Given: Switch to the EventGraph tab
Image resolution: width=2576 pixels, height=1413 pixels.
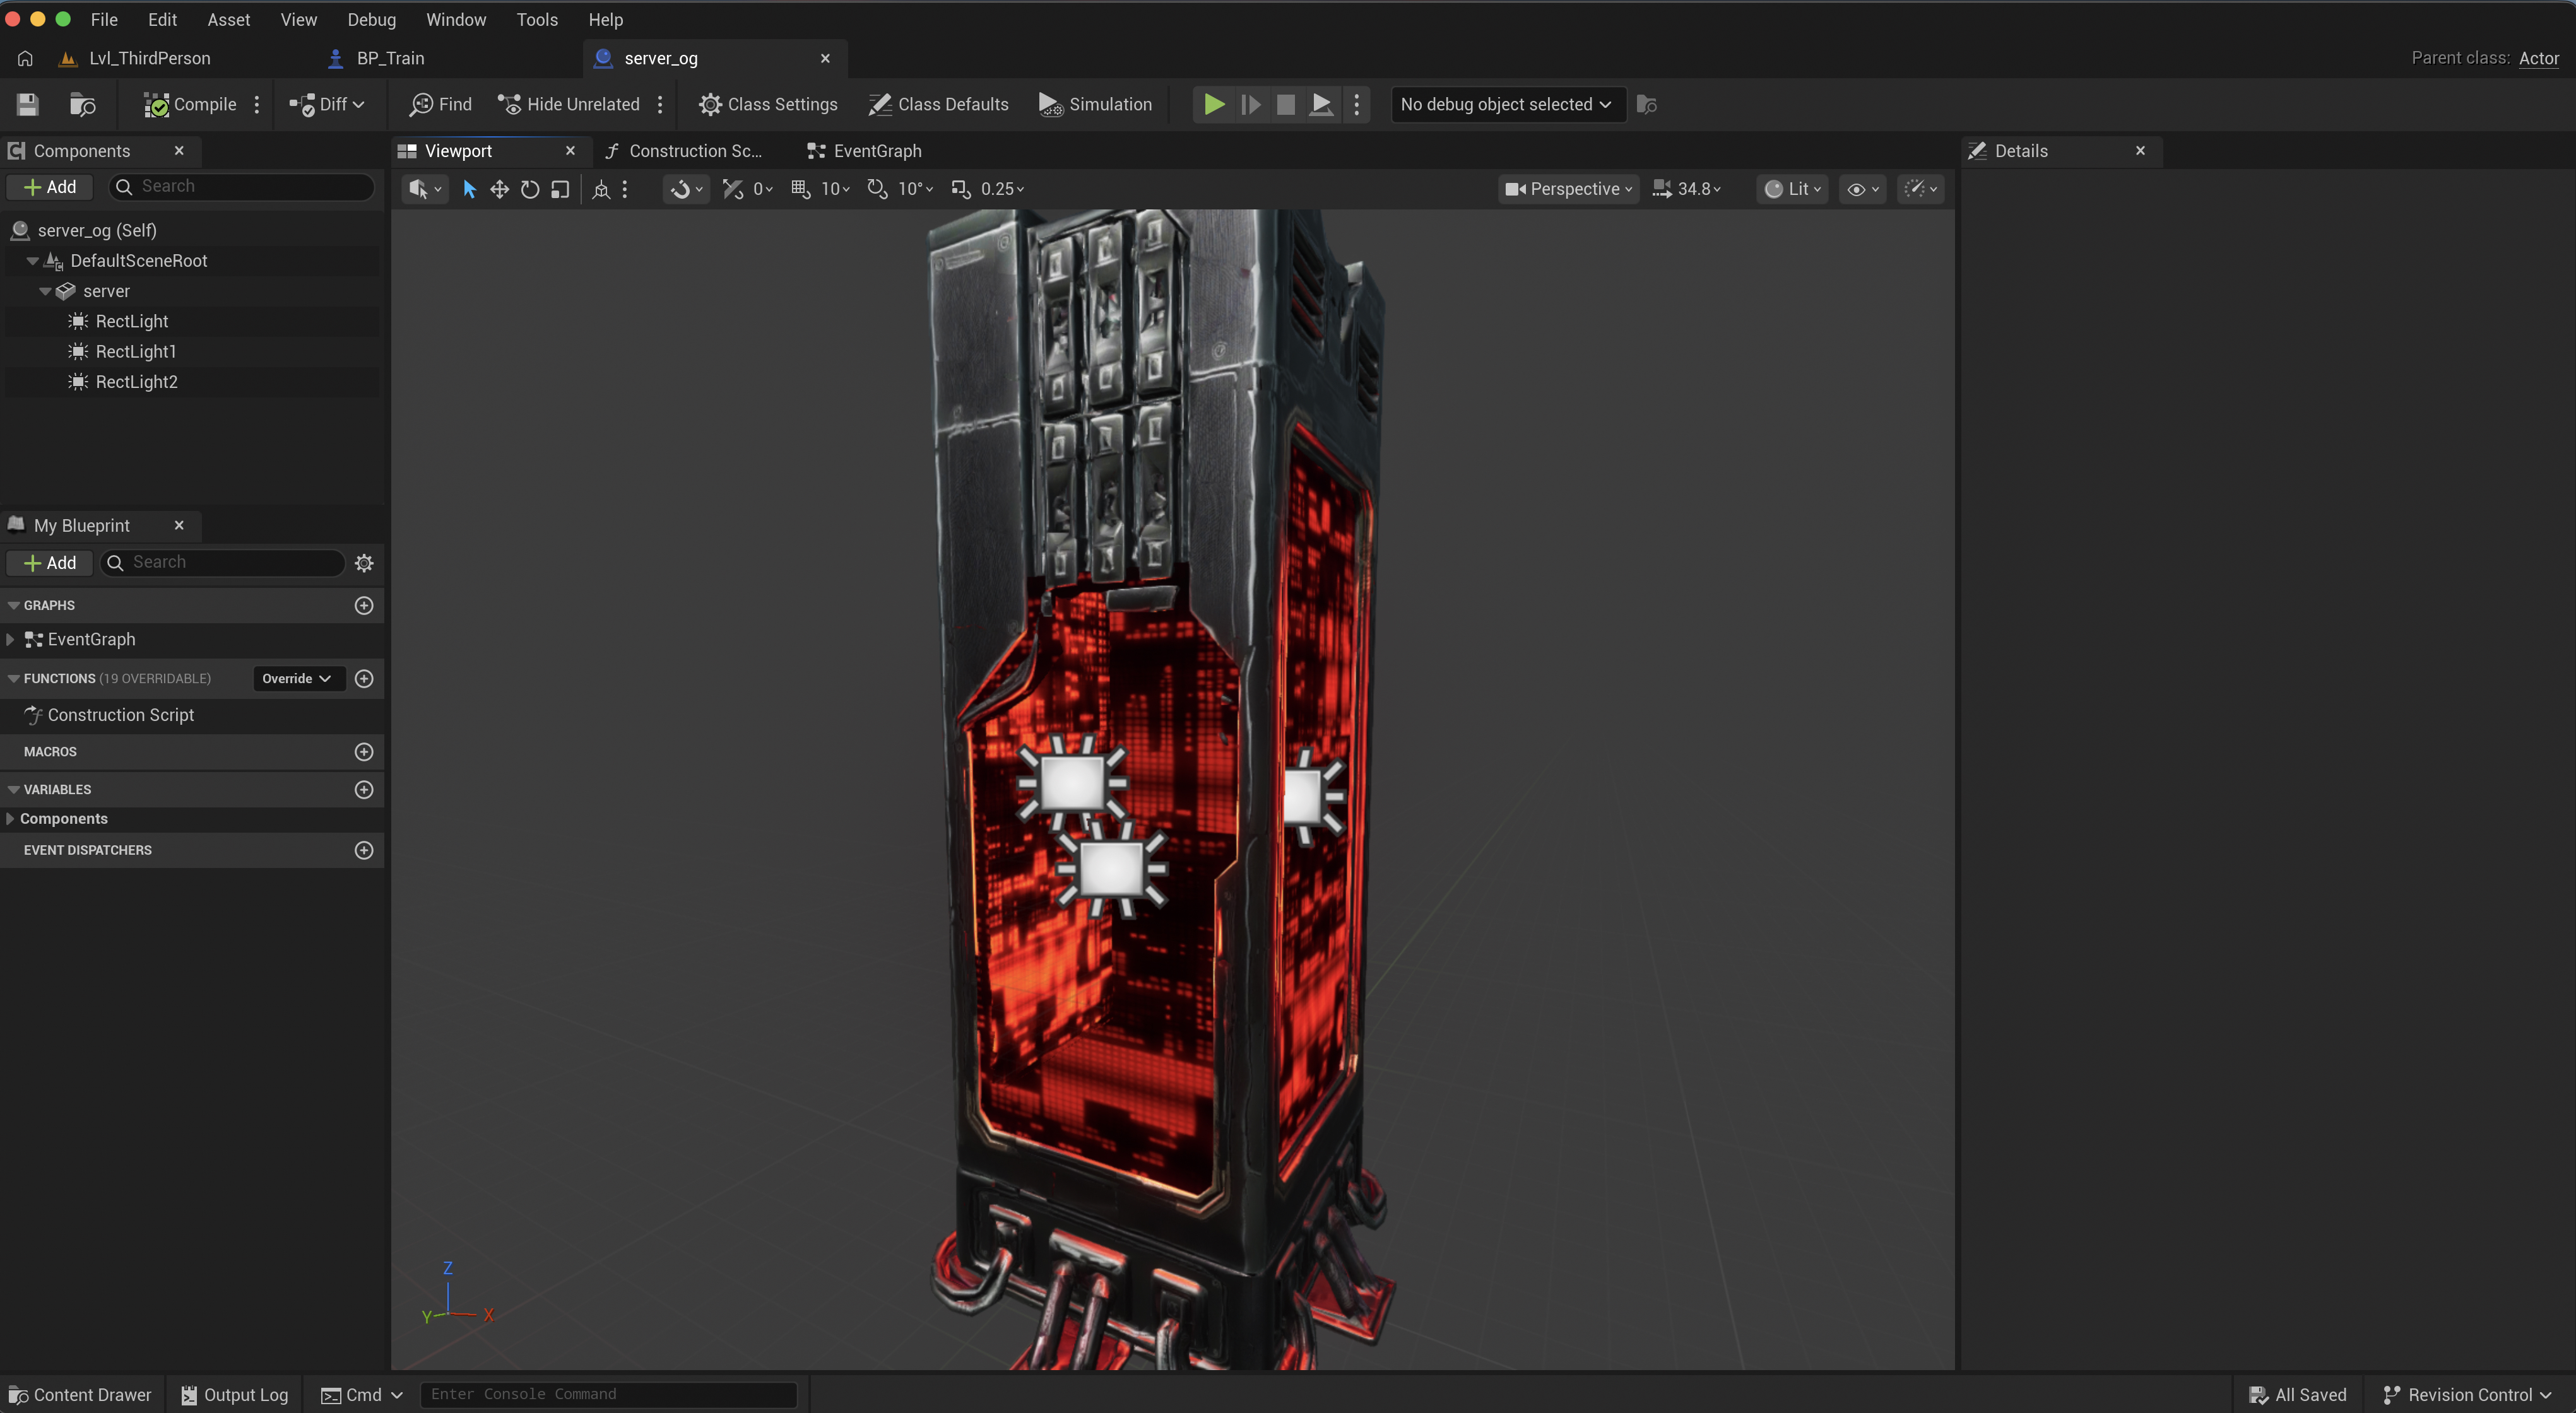Looking at the screenshot, I should (x=865, y=151).
